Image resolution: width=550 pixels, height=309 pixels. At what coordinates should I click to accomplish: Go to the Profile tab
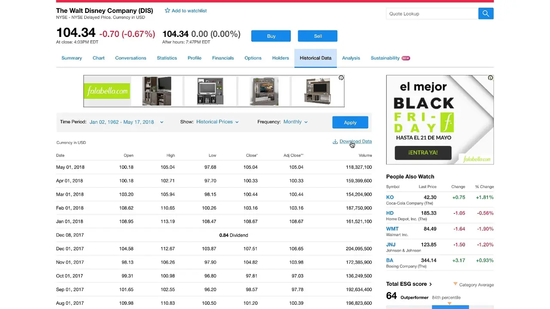[x=194, y=58]
